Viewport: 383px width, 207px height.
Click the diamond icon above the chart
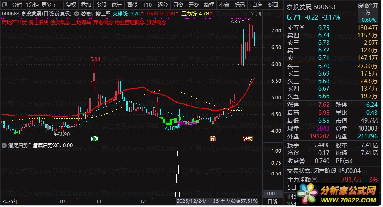pos(250,14)
